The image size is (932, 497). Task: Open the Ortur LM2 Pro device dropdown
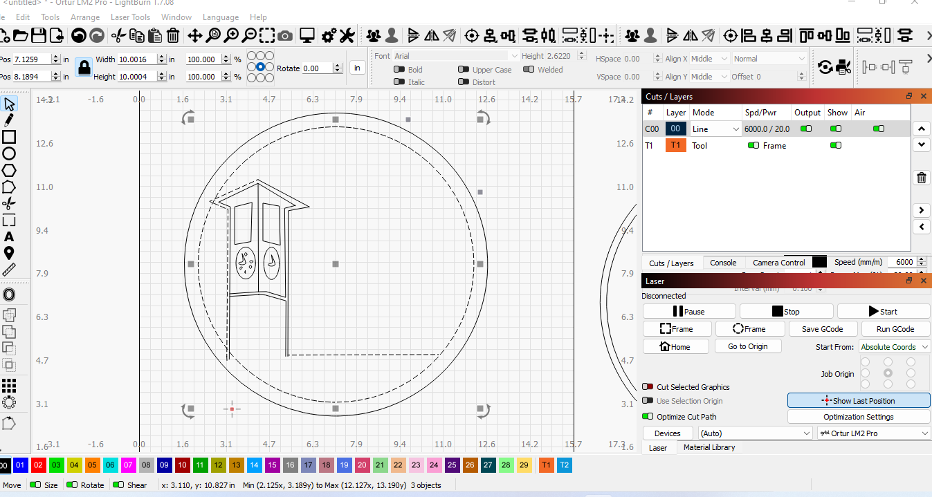[874, 433]
